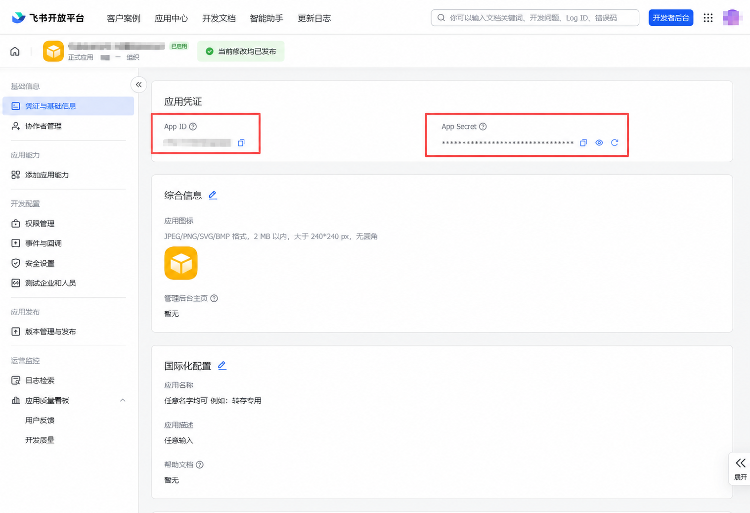Click the help icon next to App ID
The width and height of the screenshot is (750, 513).
pos(193,127)
